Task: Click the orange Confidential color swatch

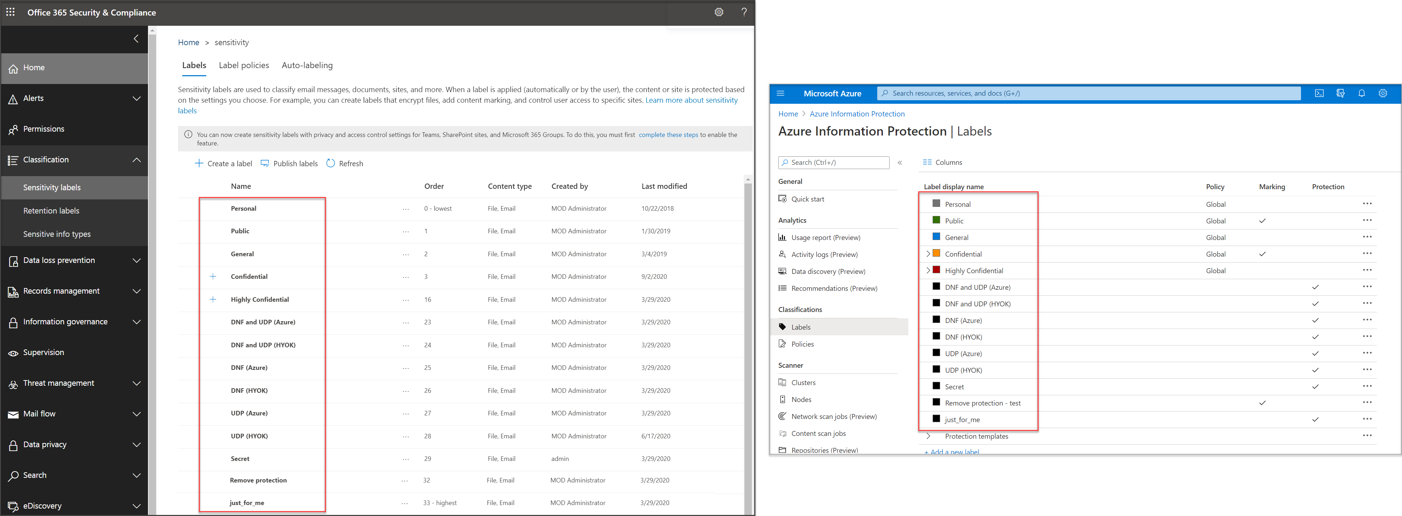Action: coord(937,253)
